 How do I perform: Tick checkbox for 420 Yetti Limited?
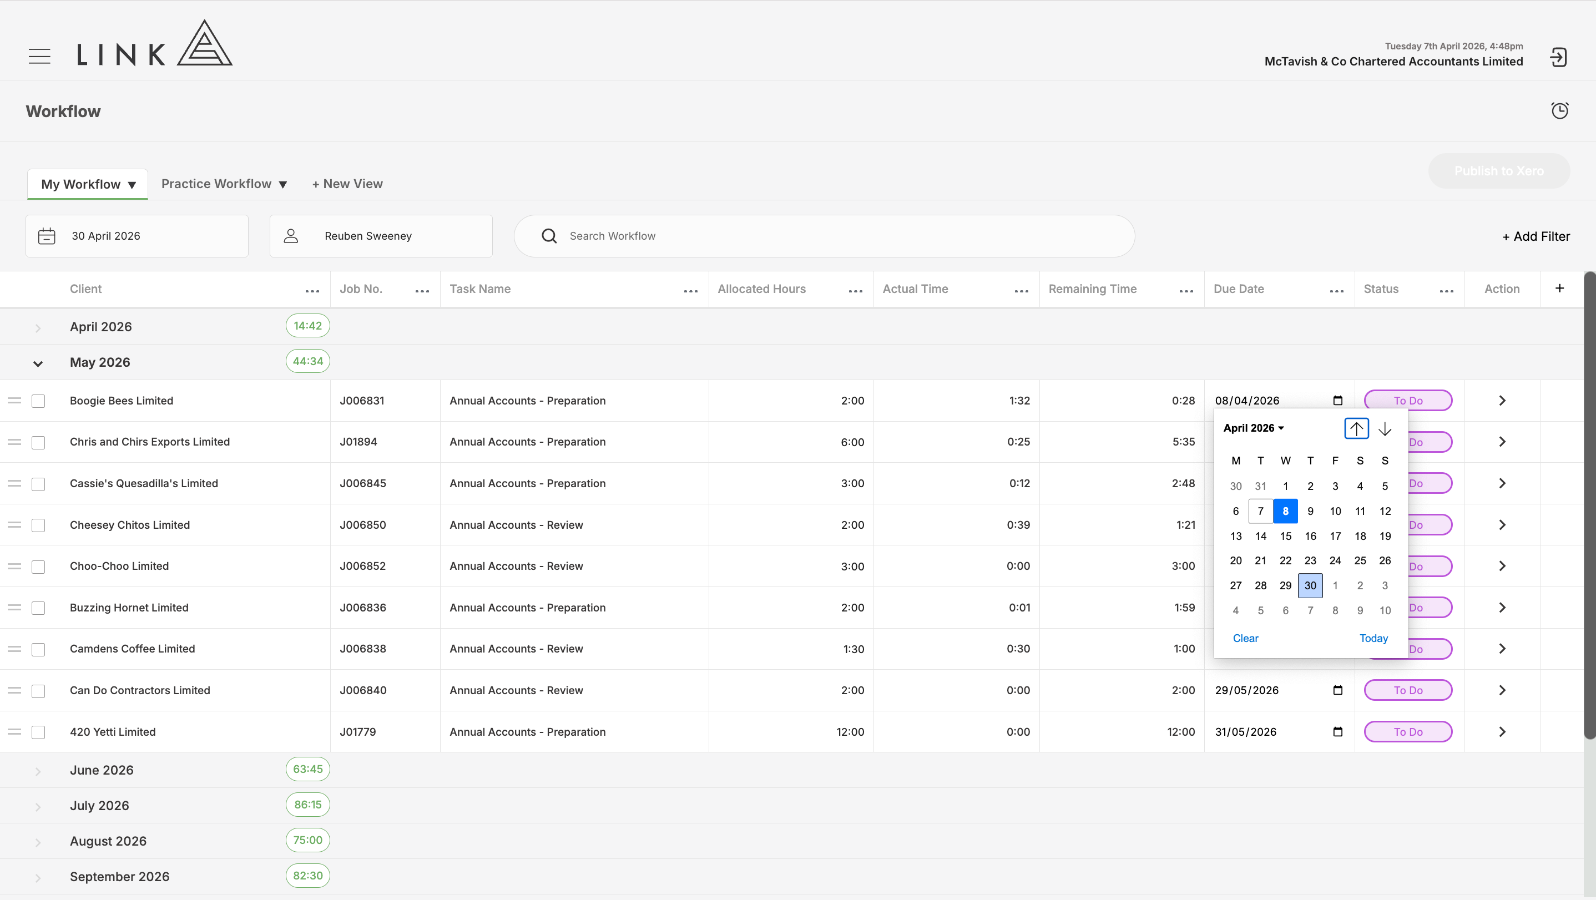pos(38,732)
